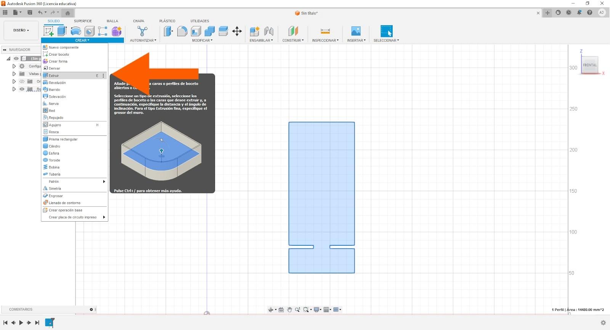Select the Pan hand tool
Screen dimensions: 610x330
click(x=289, y=310)
